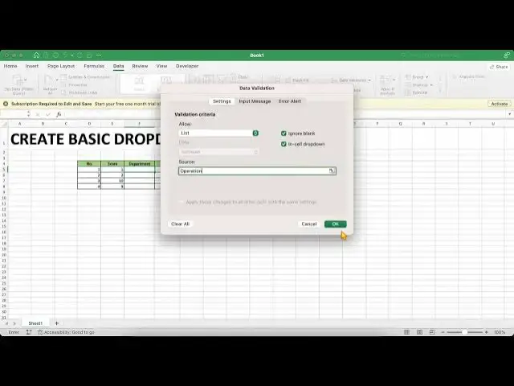Click the collaboration icon at top right
This screenshot has height=386, width=514.
point(507,55)
